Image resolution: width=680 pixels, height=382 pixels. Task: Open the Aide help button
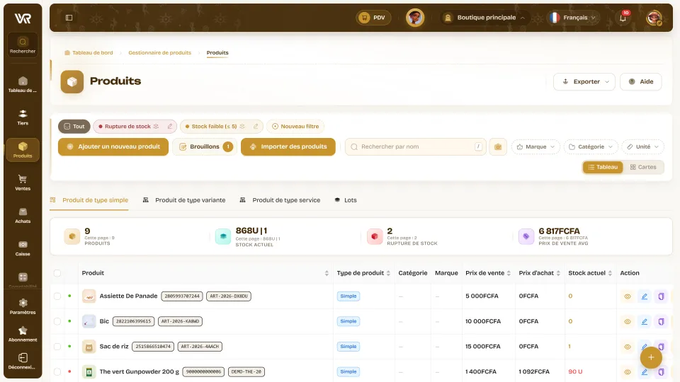coord(641,82)
